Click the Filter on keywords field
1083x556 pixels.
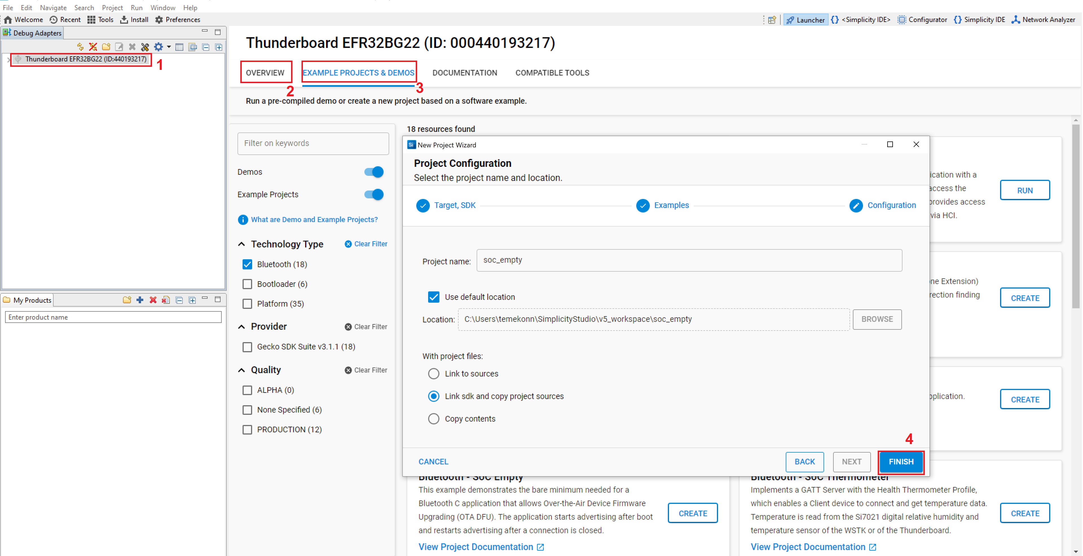[x=313, y=143]
